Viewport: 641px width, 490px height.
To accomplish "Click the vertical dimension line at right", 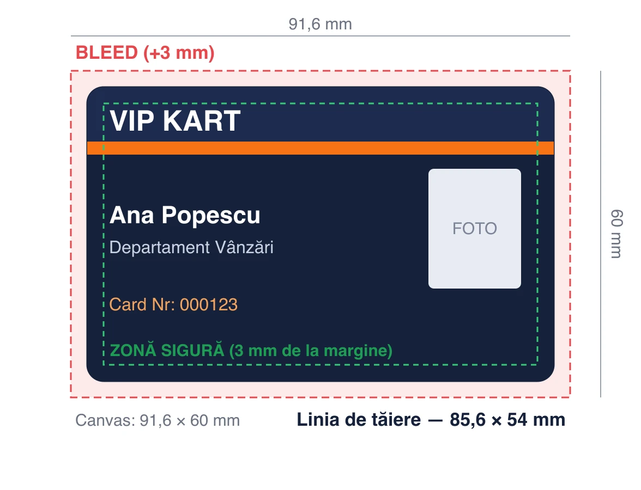I will (601, 234).
